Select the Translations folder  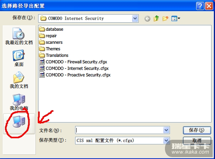tap(54, 55)
